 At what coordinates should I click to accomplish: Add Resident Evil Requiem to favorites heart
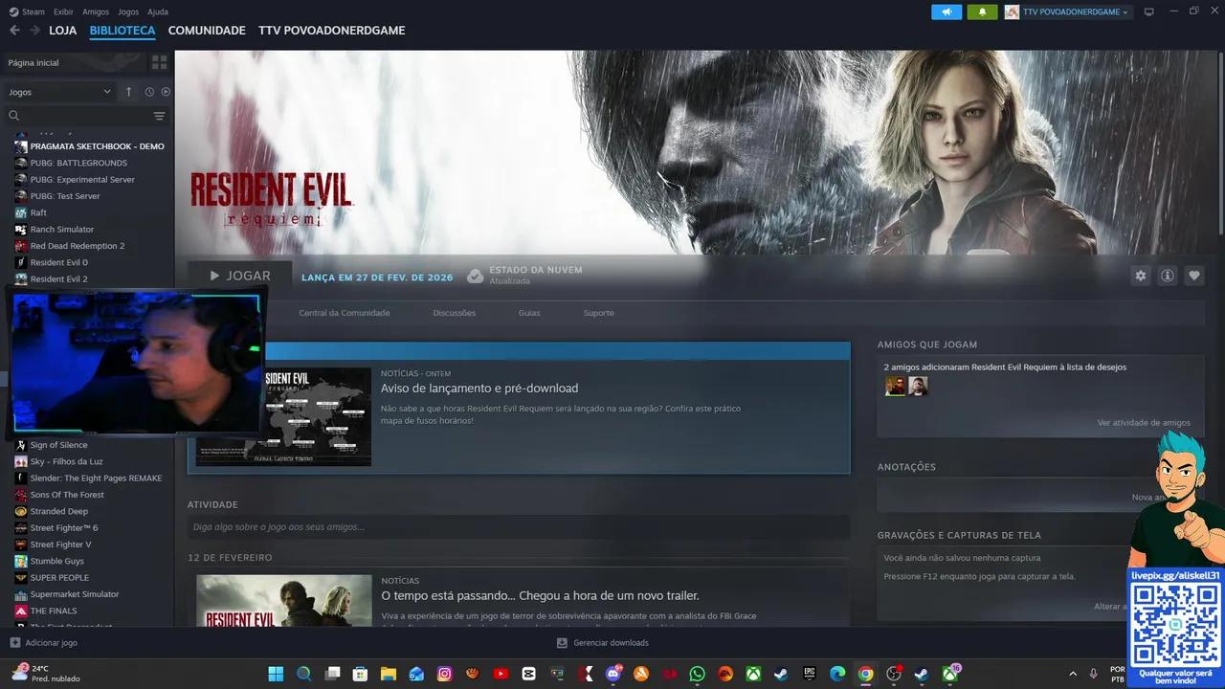click(x=1194, y=276)
